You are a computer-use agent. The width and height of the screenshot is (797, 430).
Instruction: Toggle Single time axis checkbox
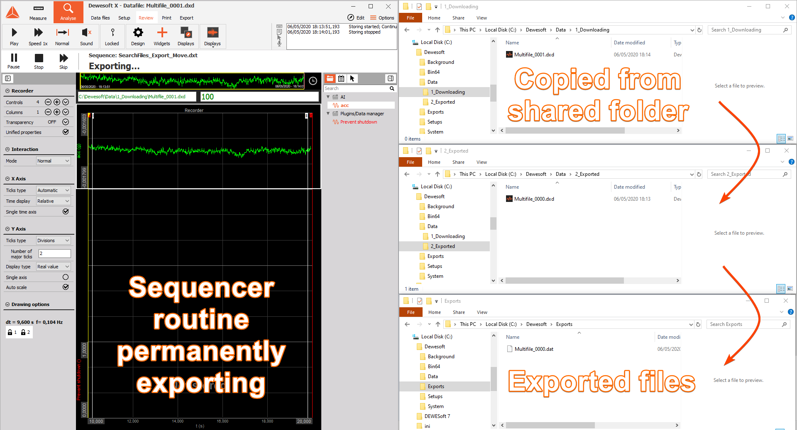[x=66, y=211]
